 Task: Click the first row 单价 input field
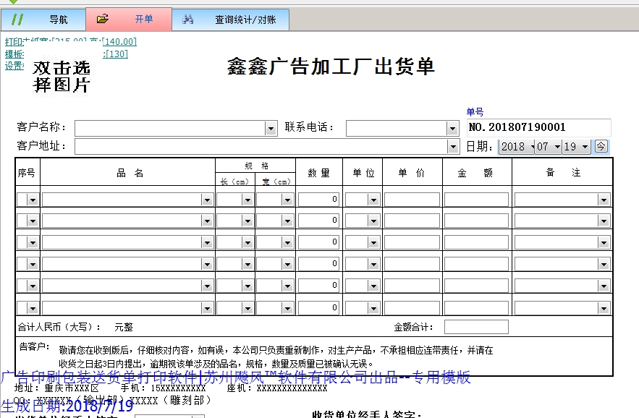coord(412,199)
